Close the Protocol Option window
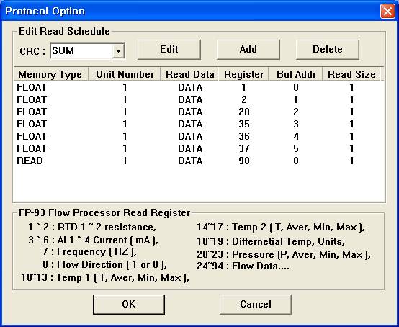This screenshot has height=327, width=399. 387,12
